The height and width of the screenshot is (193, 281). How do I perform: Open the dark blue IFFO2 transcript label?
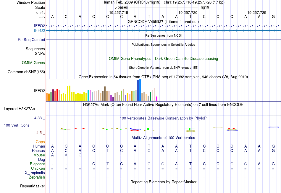pyautogui.click(x=39, y=26)
